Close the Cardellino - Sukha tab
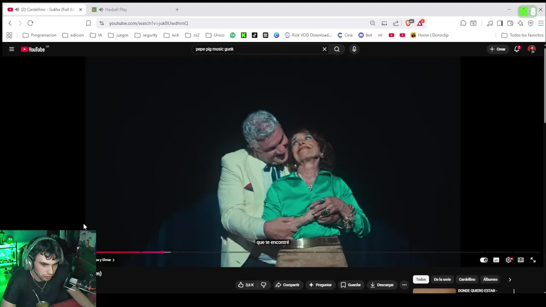This screenshot has height=307, width=546. coord(80,9)
